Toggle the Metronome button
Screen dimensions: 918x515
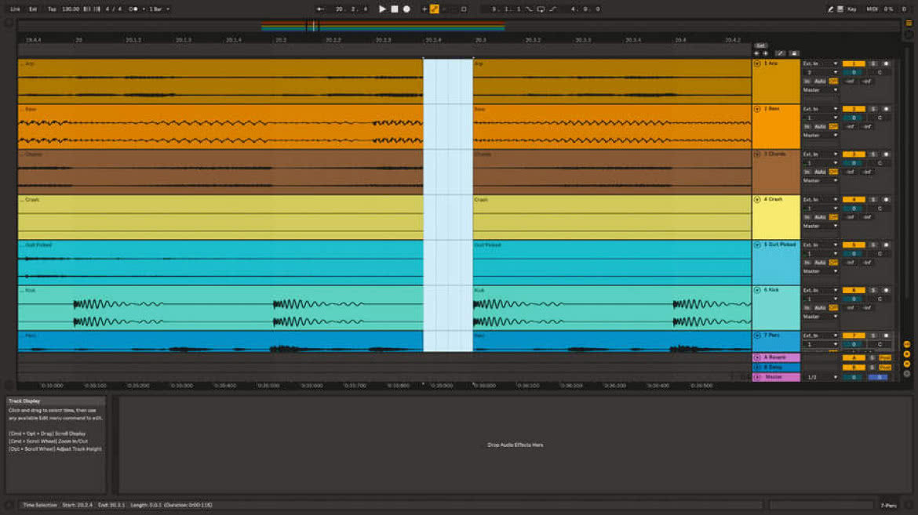coord(133,9)
